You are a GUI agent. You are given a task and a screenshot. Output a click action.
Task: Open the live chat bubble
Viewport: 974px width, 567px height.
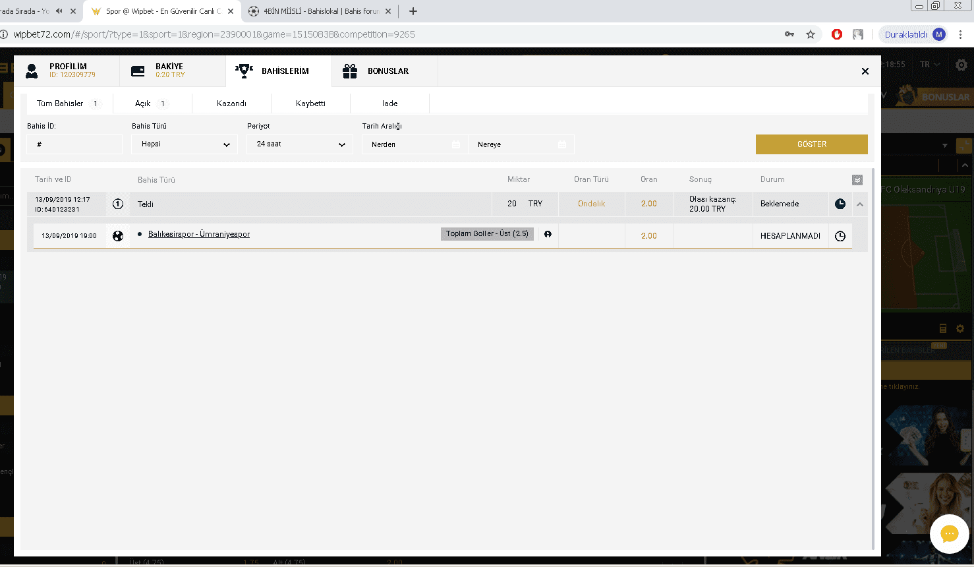point(950,534)
